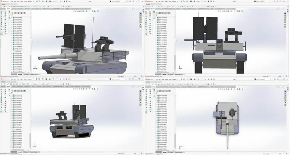The image size is (290, 155).
Task: Expand first Boss-Extrude item in top-left tree
Action: 12,18
